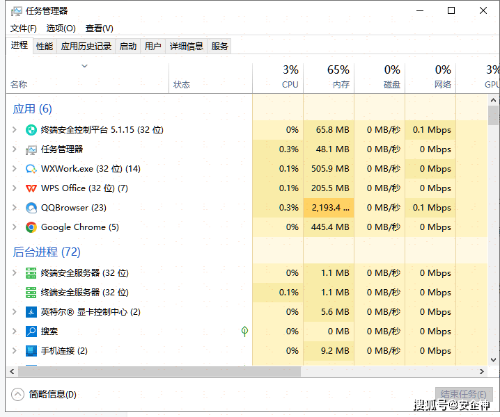Open the 选项(O) menu

pyautogui.click(x=61, y=28)
